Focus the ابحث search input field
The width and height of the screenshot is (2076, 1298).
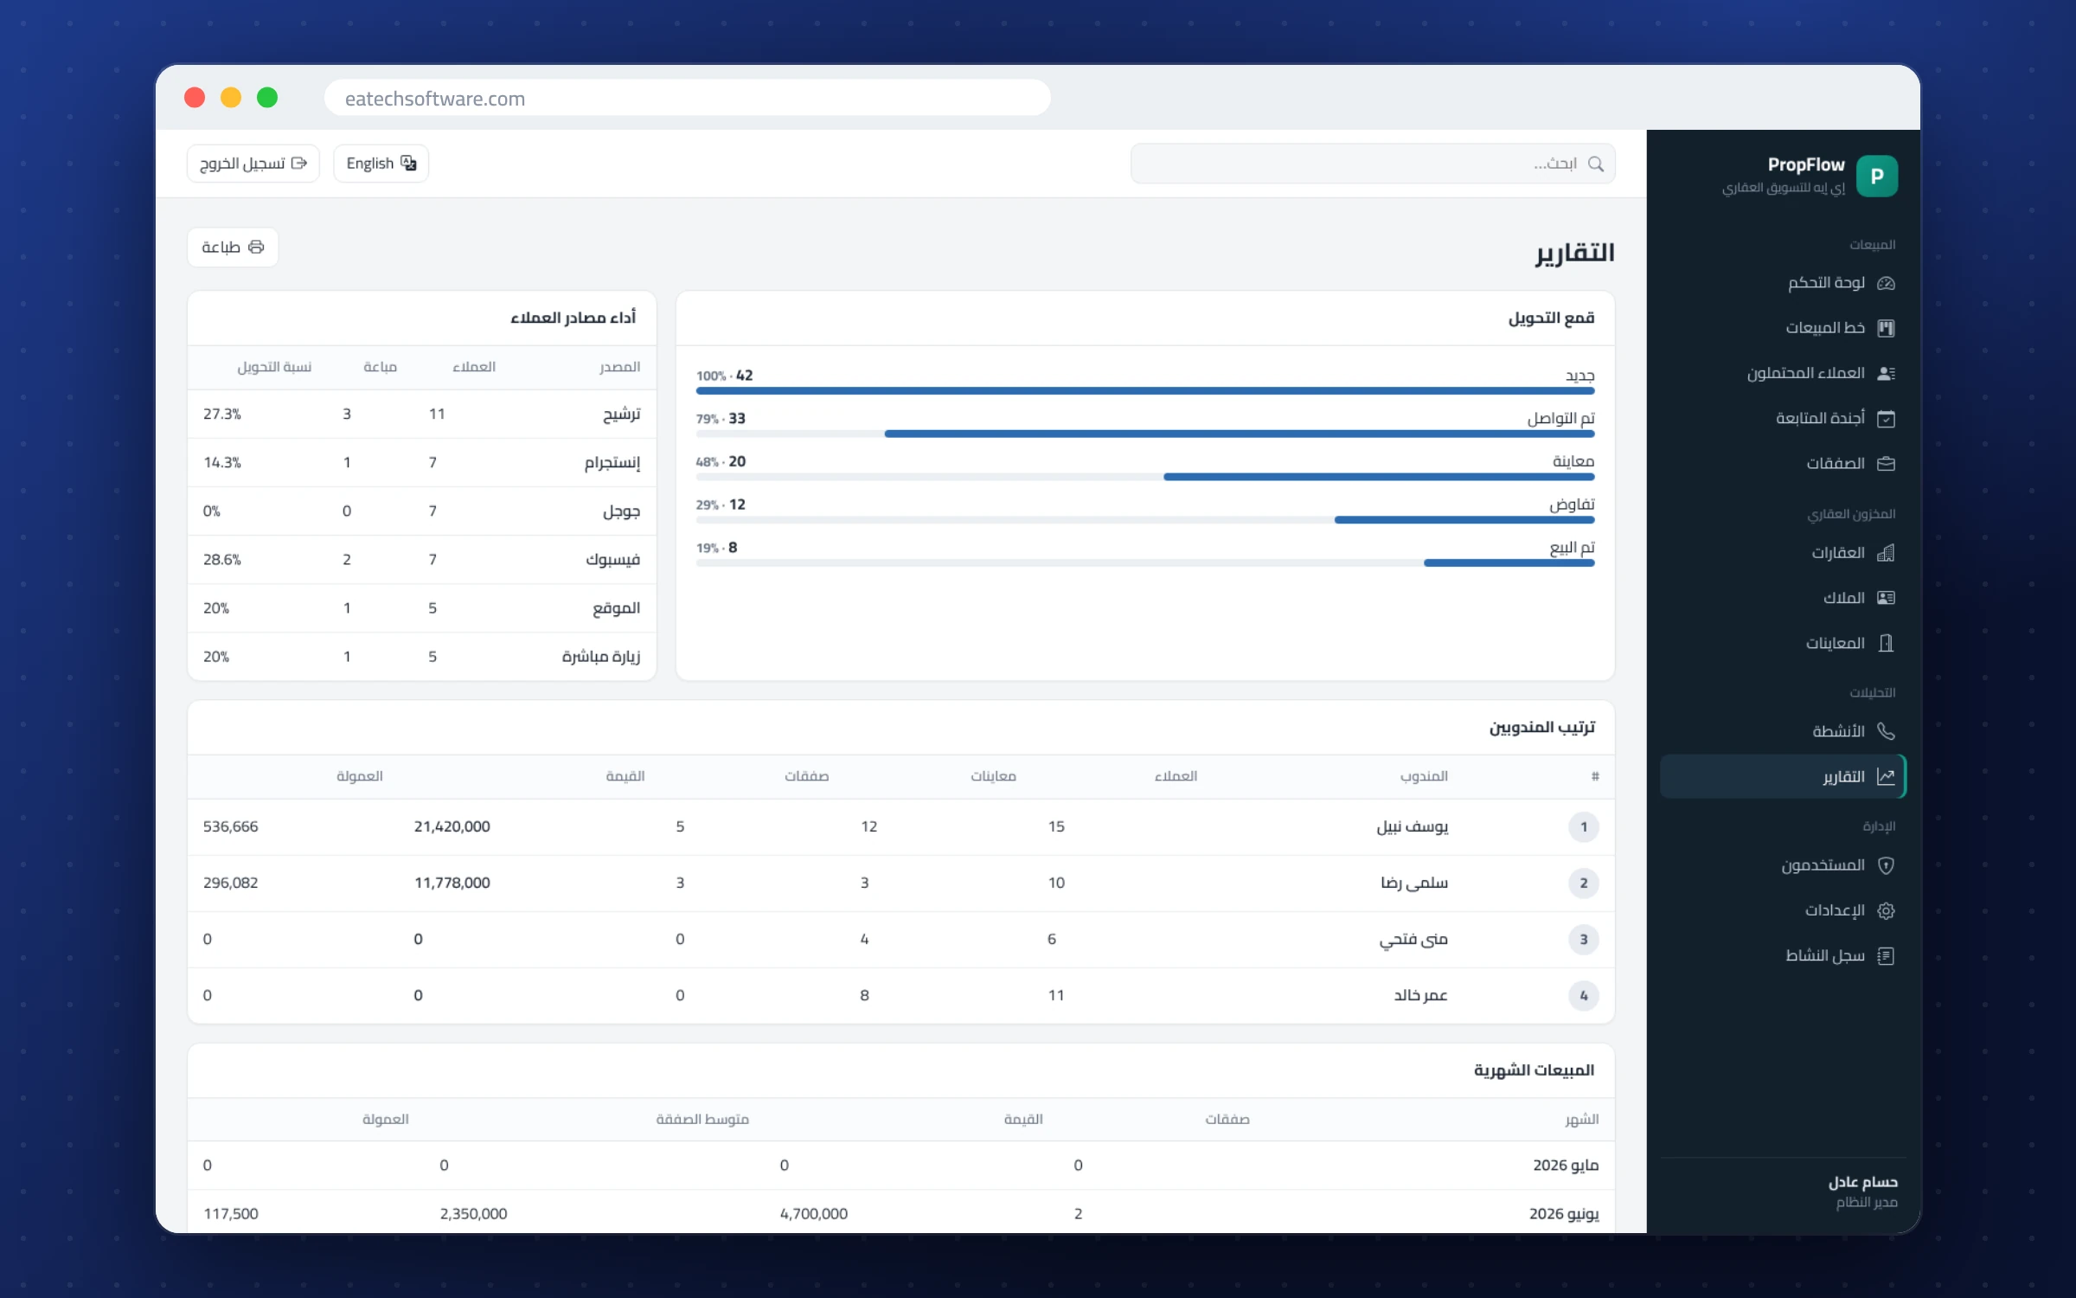pos(1373,164)
